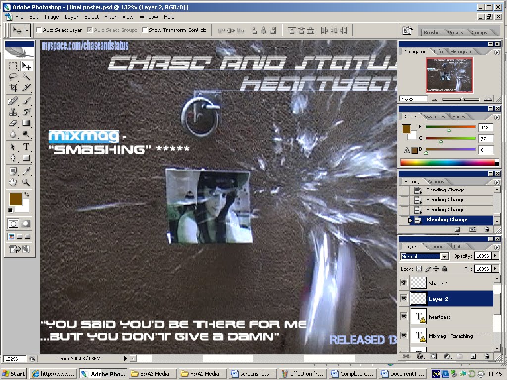Screen dimensions: 507x380
Task: Select the Horizontal Type tool
Action: pos(27,145)
